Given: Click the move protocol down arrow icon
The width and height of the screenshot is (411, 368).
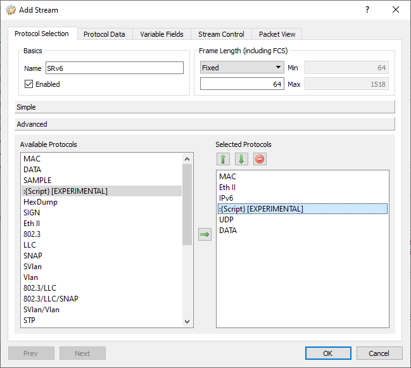Looking at the screenshot, I should tap(241, 159).
